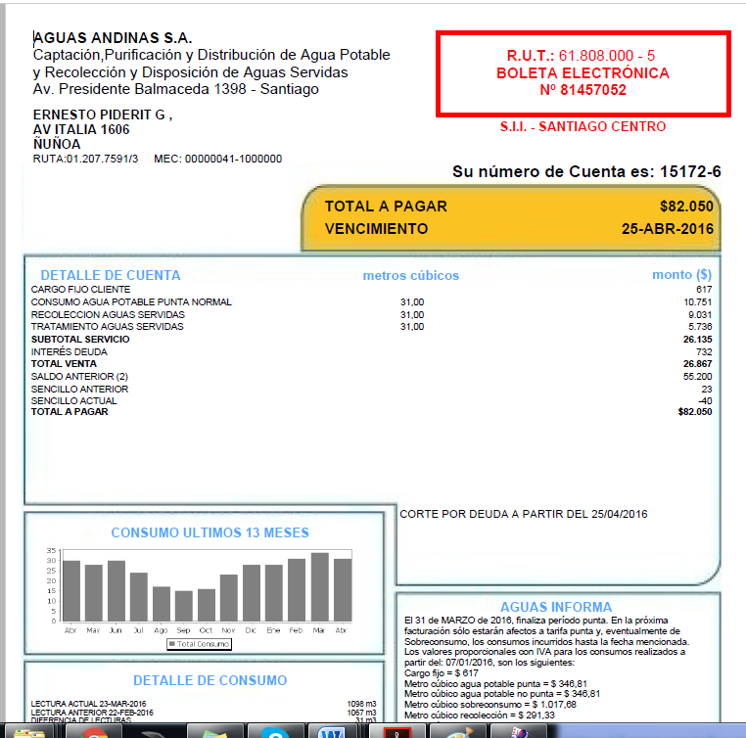The height and width of the screenshot is (738, 746).
Task: Click the total venta amount 26.867
Action: [697, 364]
